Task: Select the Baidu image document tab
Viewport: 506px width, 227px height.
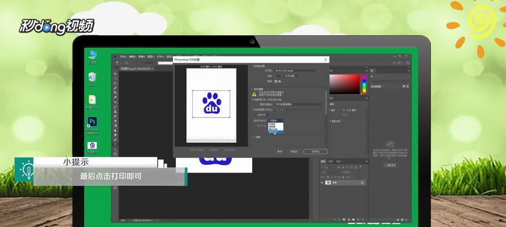Action: coord(137,69)
